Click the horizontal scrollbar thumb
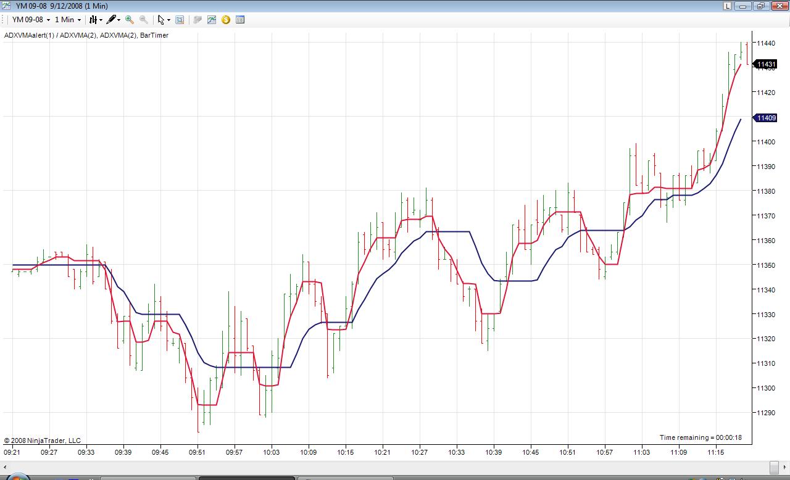 (775, 467)
